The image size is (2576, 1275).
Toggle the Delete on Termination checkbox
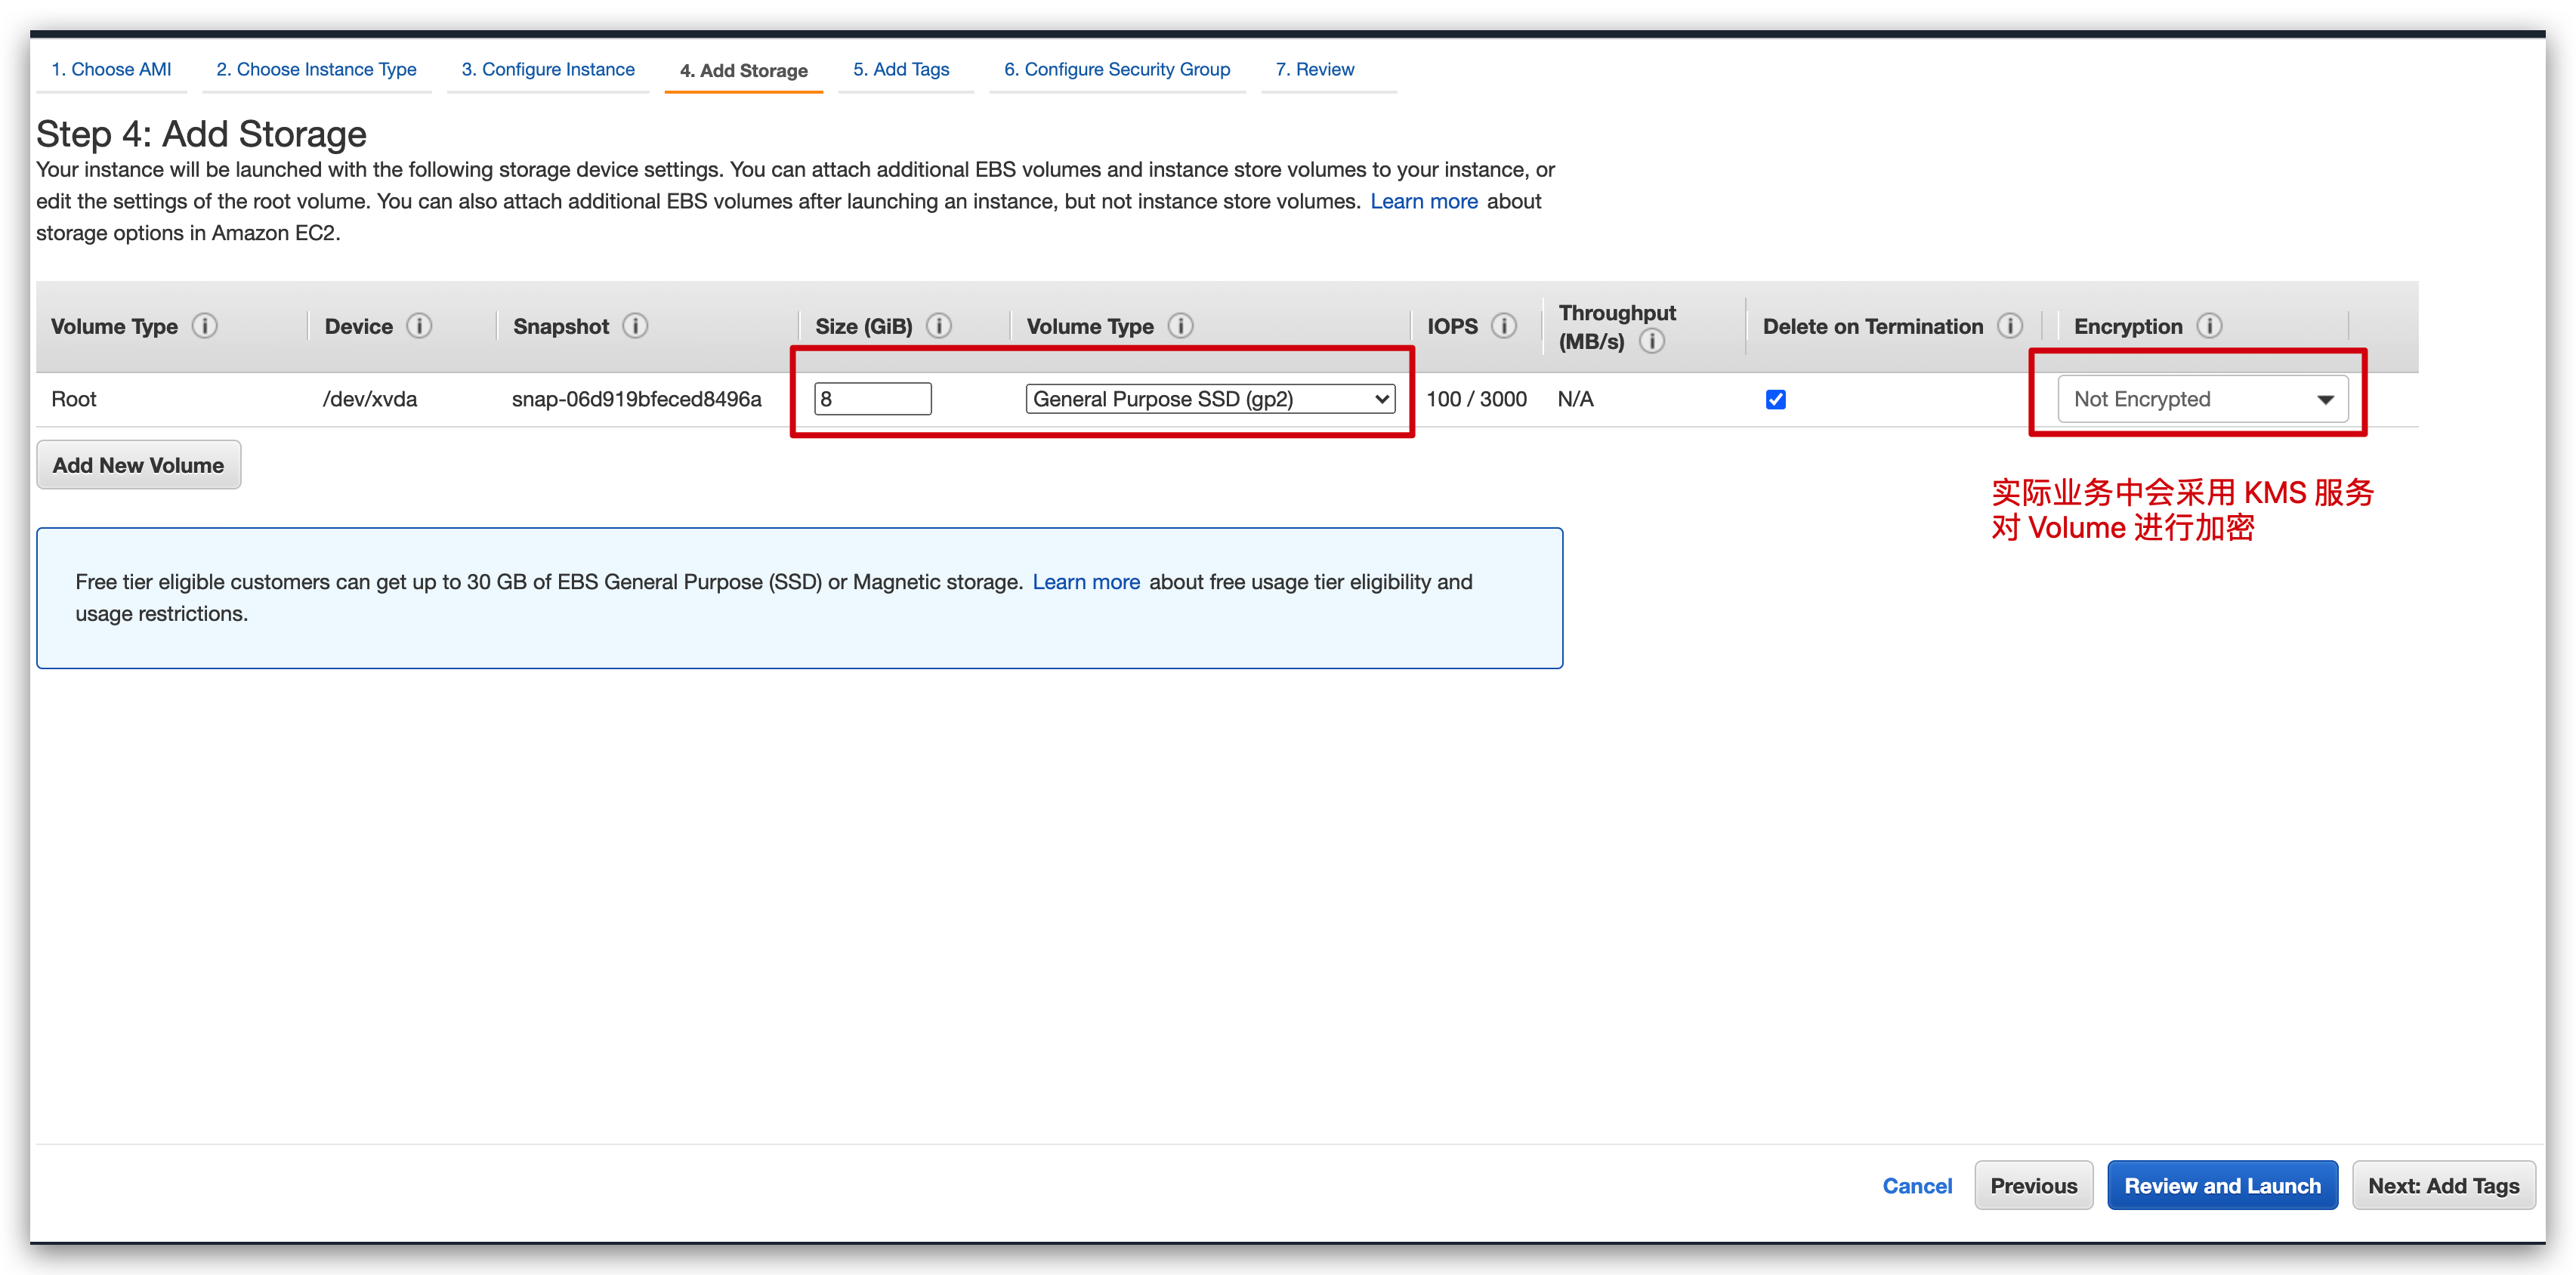1774,400
